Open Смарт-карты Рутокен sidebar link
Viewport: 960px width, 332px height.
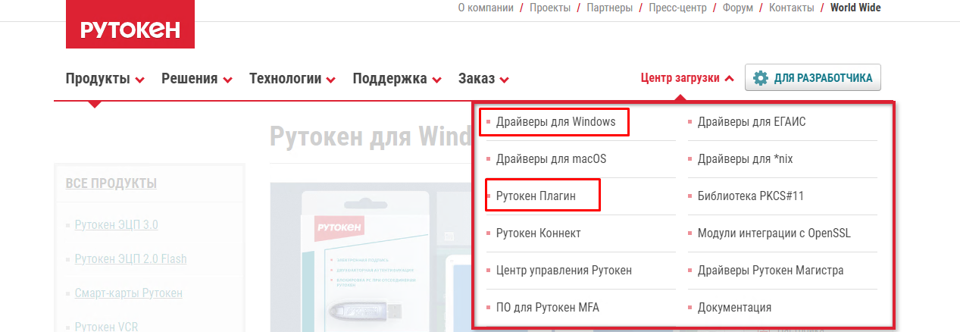click(x=128, y=293)
